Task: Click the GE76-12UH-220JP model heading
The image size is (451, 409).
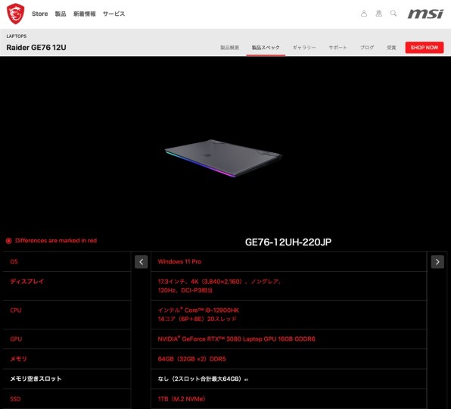Action: 288,242
